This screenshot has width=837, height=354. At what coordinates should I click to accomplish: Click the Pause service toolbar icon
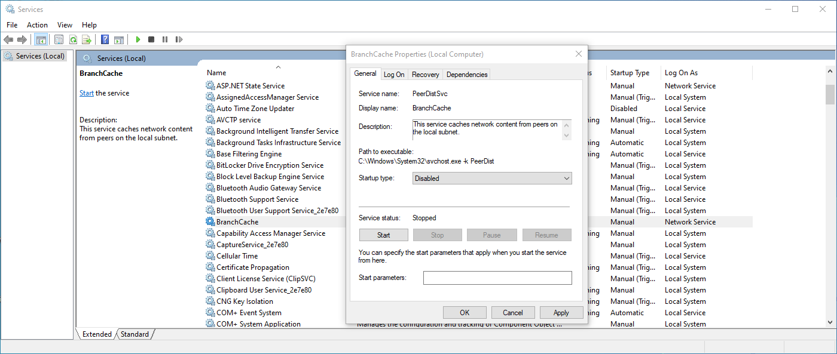click(165, 39)
